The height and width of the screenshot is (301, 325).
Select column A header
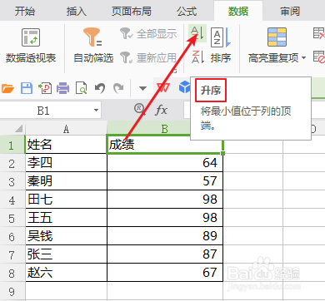tap(66, 129)
